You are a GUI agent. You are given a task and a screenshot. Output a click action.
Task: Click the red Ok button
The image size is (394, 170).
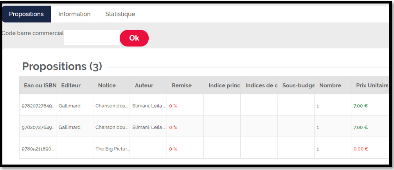pos(134,38)
